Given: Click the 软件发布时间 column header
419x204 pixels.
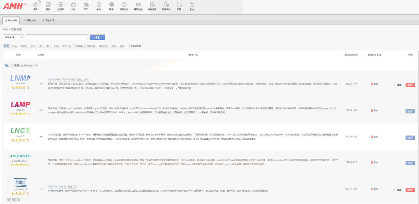Looking at the screenshot, I should (351, 55).
